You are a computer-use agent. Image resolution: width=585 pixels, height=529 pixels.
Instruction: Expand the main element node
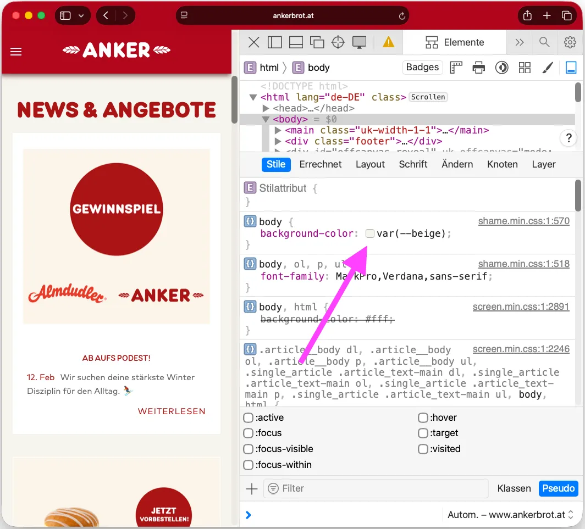[278, 130]
